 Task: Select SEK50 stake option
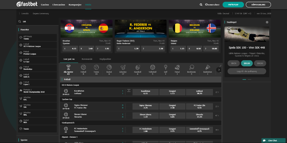[234, 63]
